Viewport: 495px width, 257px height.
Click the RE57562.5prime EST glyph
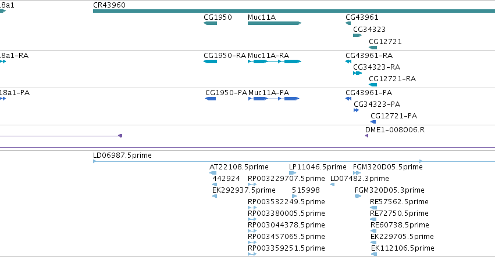pyautogui.click(x=373, y=208)
